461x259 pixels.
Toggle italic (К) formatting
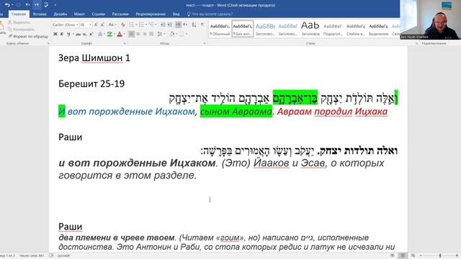click(62, 35)
